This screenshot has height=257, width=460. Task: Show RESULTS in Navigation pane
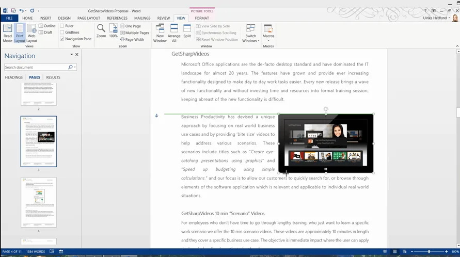click(x=53, y=77)
